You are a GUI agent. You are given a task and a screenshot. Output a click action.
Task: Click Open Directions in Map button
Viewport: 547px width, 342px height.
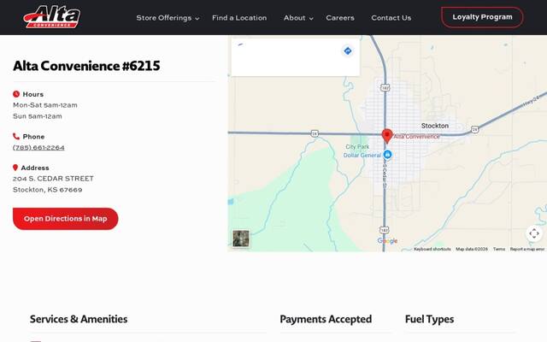[x=66, y=219]
